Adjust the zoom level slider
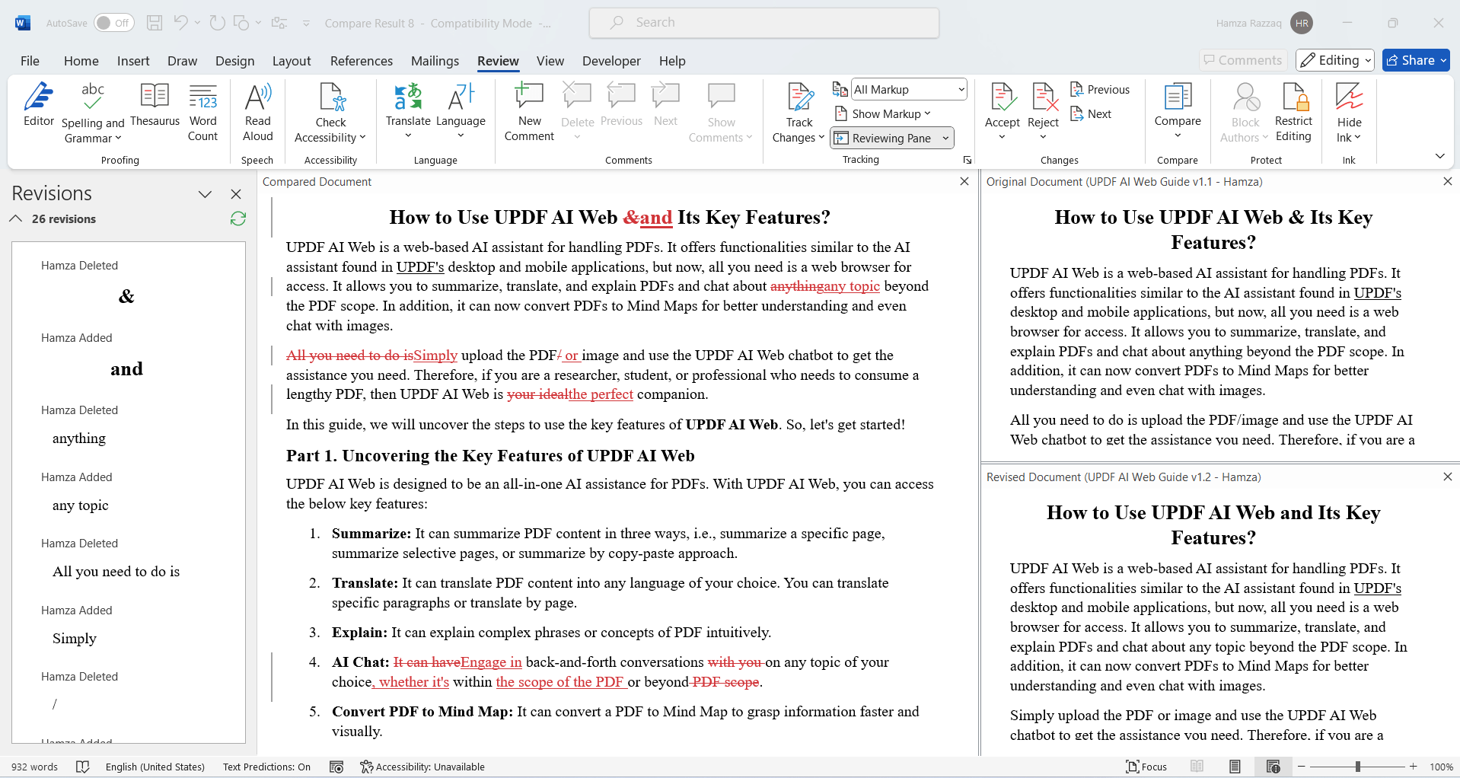 [1357, 767]
